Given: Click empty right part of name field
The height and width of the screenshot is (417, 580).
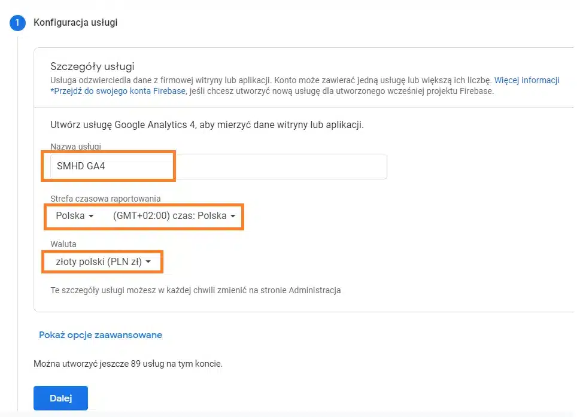Looking at the screenshot, I should tap(281, 166).
